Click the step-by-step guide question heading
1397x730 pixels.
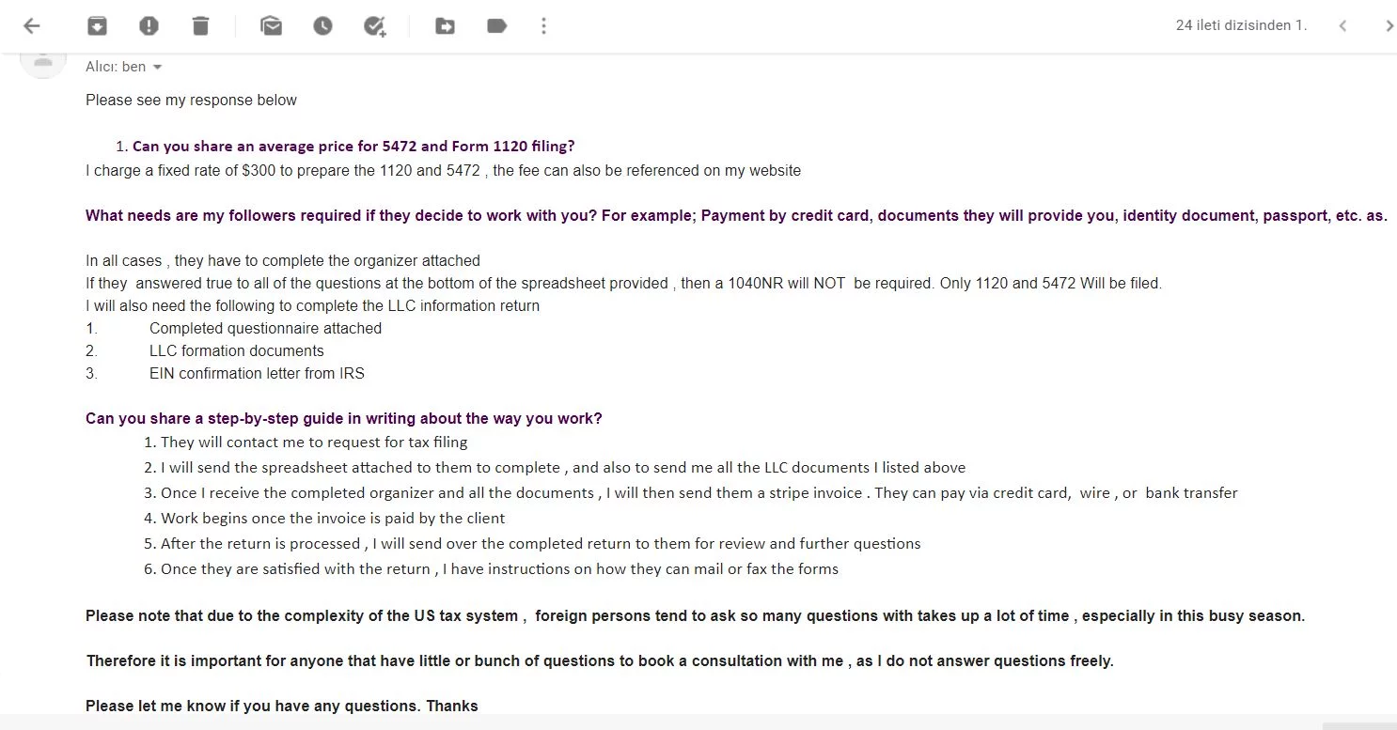[x=343, y=418]
